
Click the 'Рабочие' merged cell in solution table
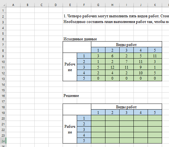70,129
